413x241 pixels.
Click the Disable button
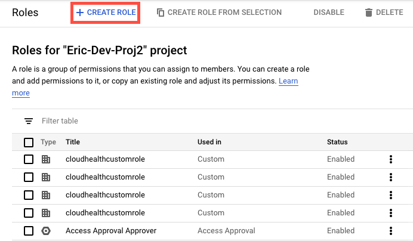coord(329,13)
